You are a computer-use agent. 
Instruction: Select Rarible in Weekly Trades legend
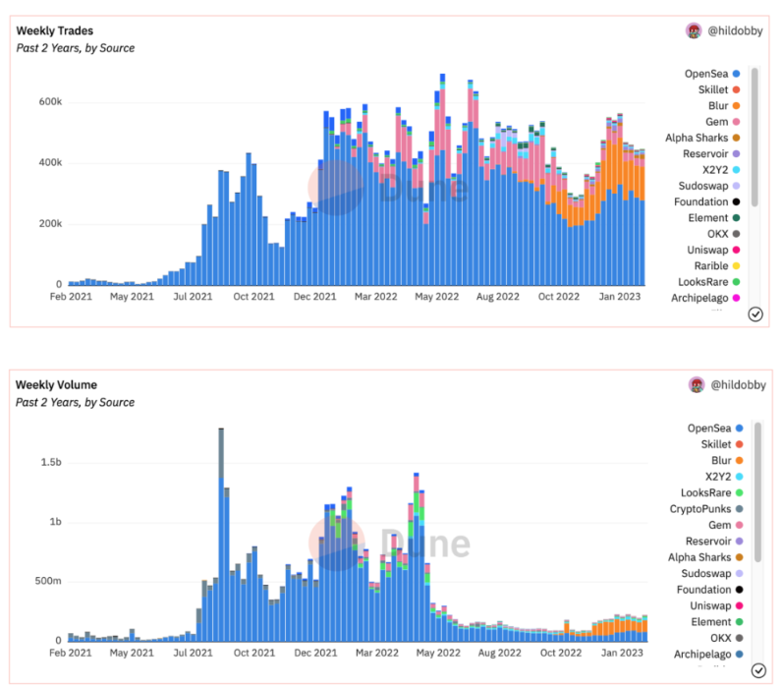[716, 265]
